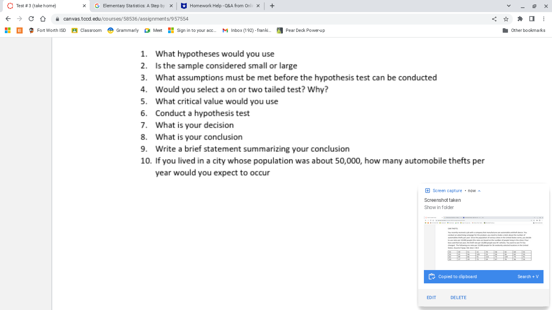Toggle bookmarking with the star icon

coord(506,19)
